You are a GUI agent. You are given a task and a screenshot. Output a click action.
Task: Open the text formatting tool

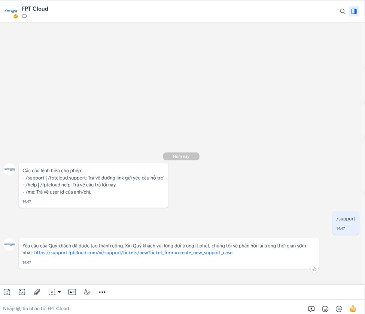pyautogui.click(x=87, y=292)
